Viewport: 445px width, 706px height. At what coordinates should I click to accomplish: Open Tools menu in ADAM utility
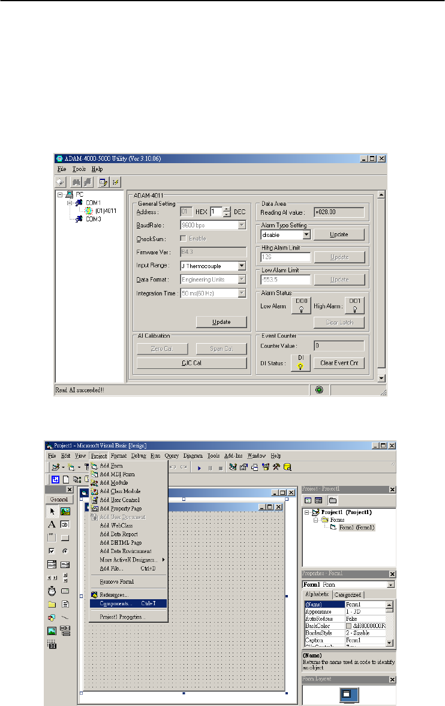[x=79, y=169]
